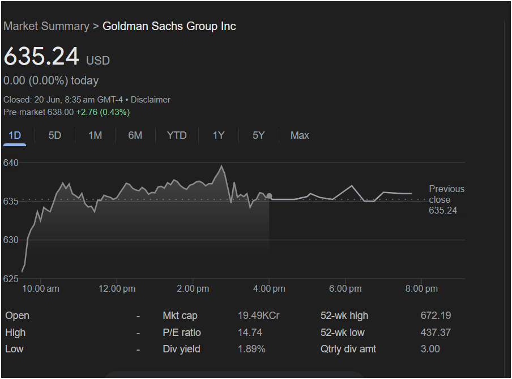Click the 625 price axis label
512x379 pixels.
click(x=11, y=279)
